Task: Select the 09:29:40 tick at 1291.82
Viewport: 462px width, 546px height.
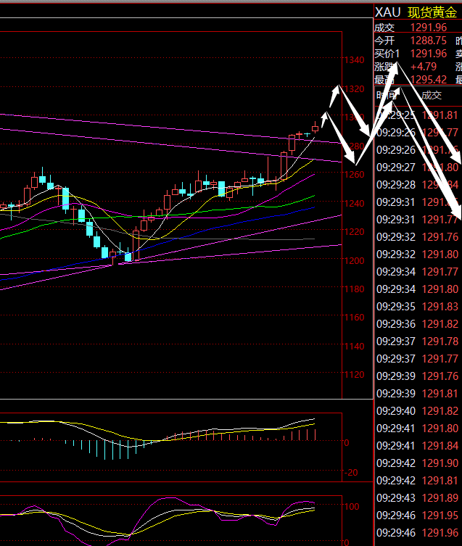Action: pos(418,411)
